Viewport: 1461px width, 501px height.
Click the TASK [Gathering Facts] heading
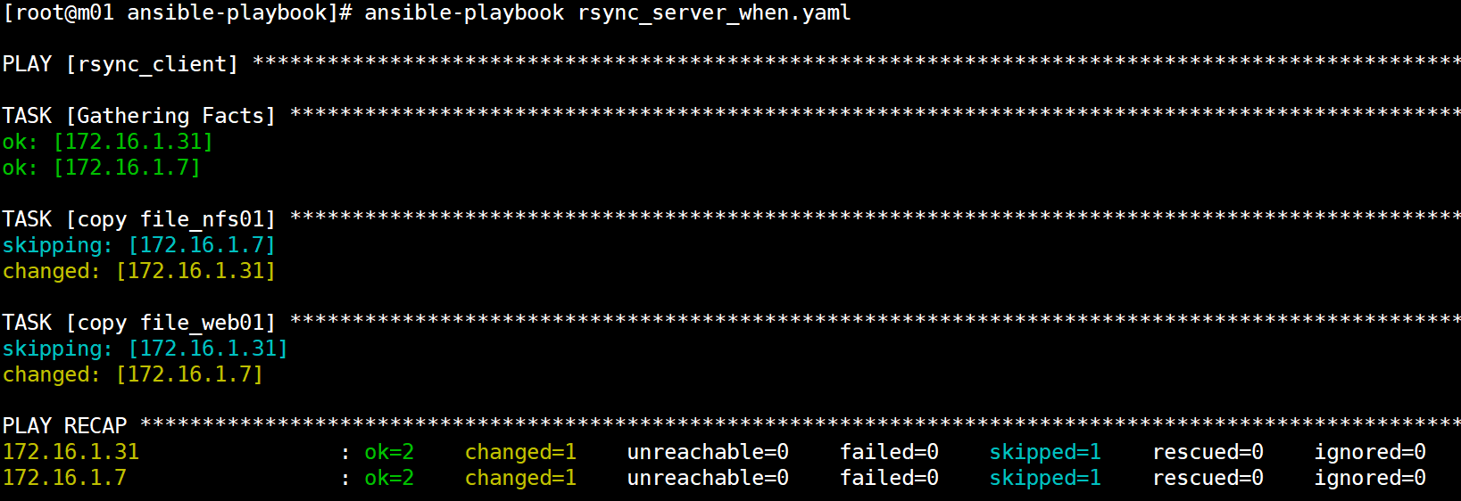(x=139, y=116)
